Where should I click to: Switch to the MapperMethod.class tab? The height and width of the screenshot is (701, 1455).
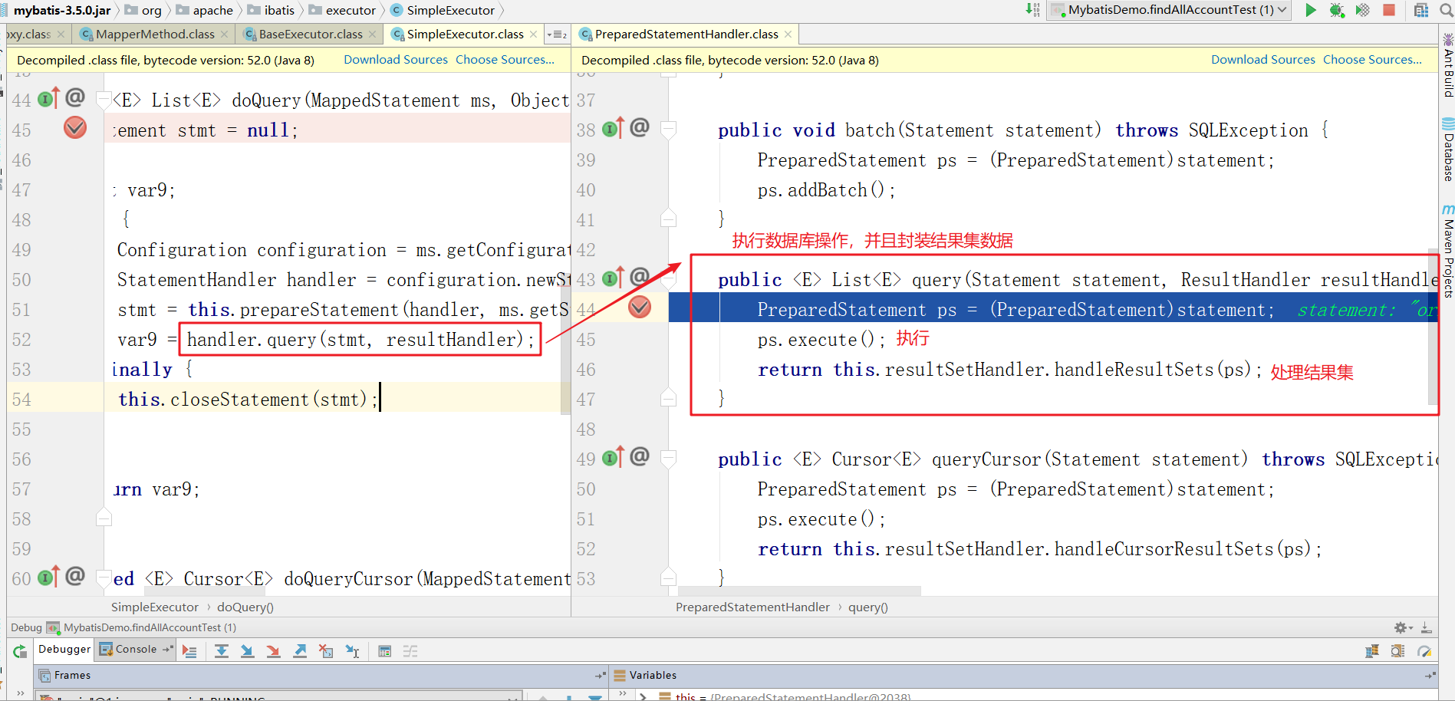155,35
